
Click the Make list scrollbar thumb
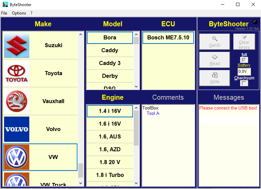pyautogui.click(x=81, y=170)
